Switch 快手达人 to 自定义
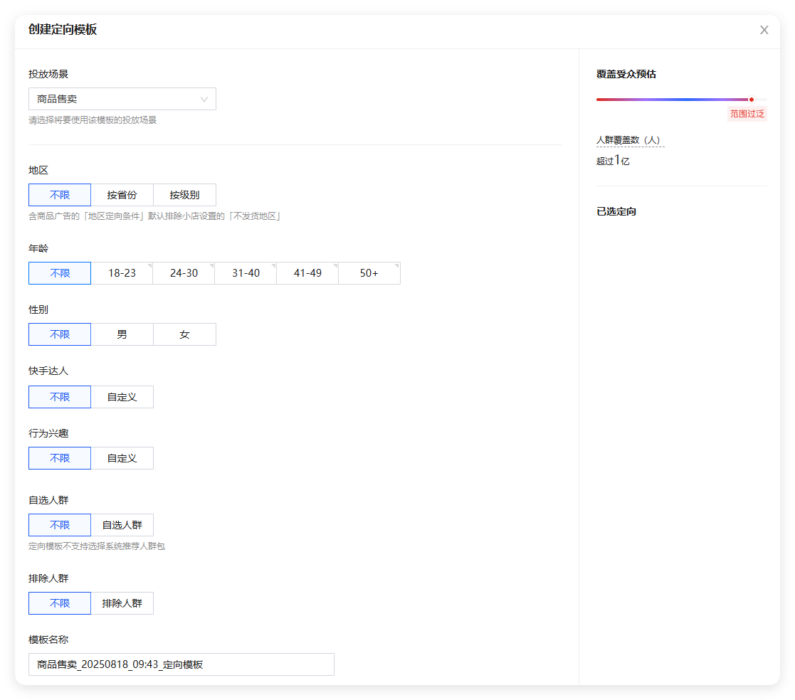Viewport: 795px width, 700px height. click(122, 396)
